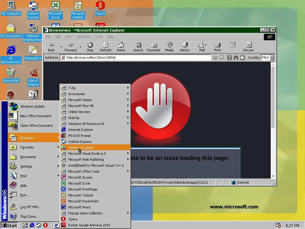Screen dimensions: 305x229
Task: Open the Favorites menu in menu bar
Action: [83, 37]
